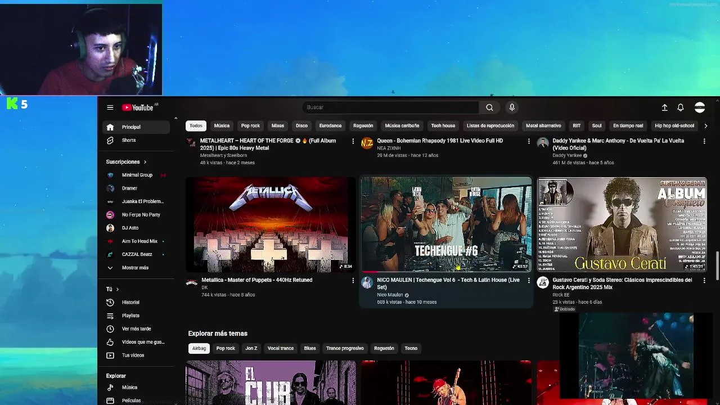The height and width of the screenshot is (405, 720).
Task: Open CAZZAL Beatz subscription
Action: click(136, 254)
